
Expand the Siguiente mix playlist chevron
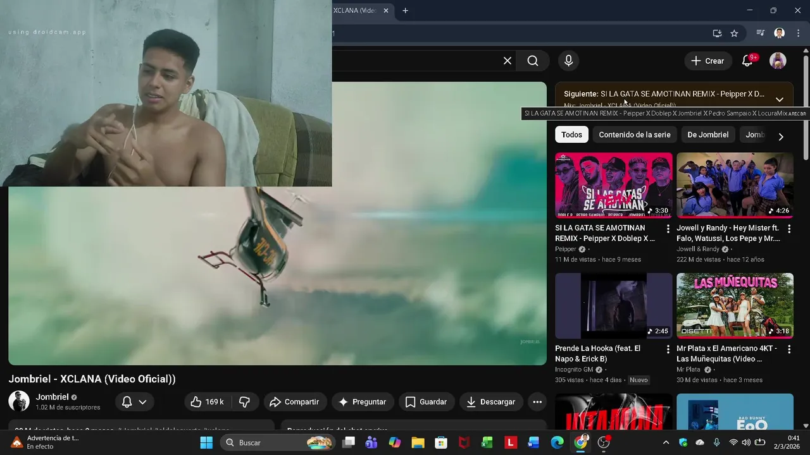[x=780, y=99]
